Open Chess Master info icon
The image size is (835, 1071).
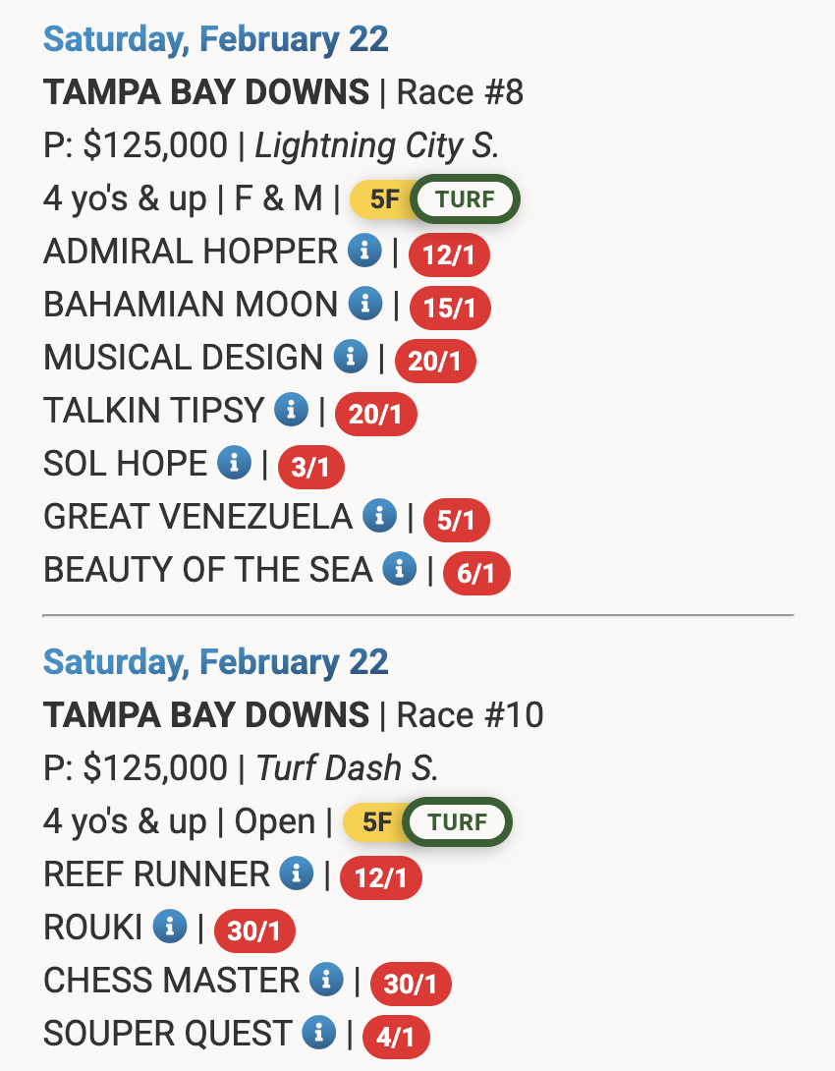(326, 980)
